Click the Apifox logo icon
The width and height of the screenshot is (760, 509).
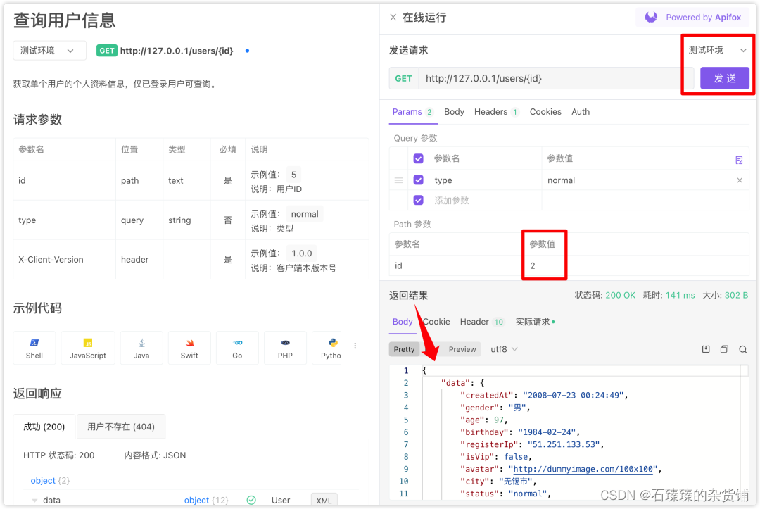tap(651, 18)
